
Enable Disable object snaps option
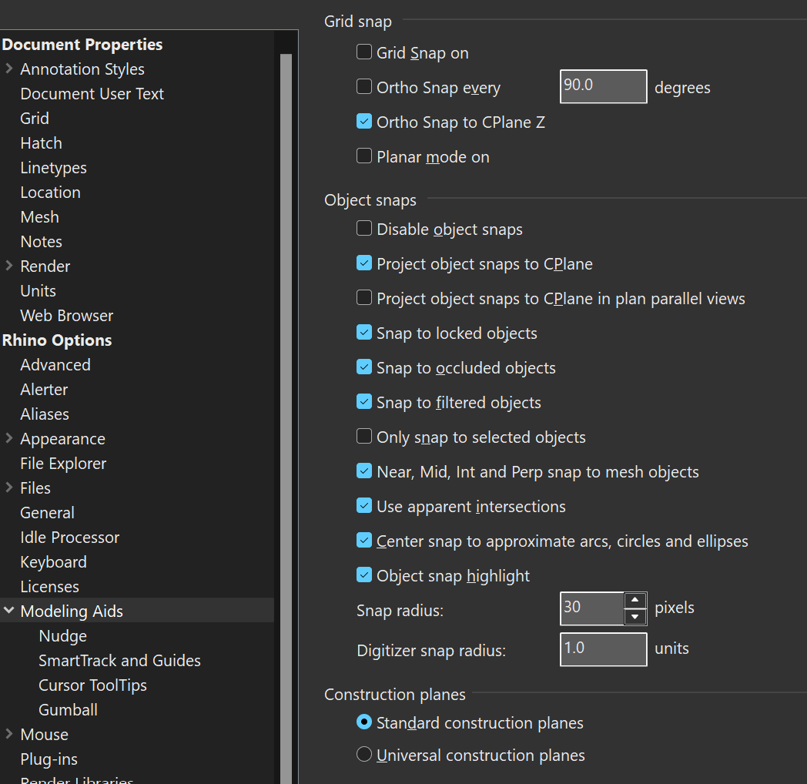pyautogui.click(x=364, y=228)
